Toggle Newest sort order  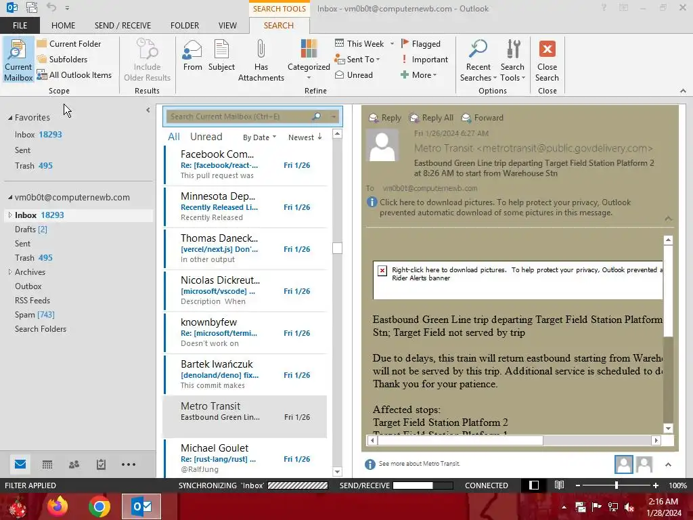click(305, 137)
